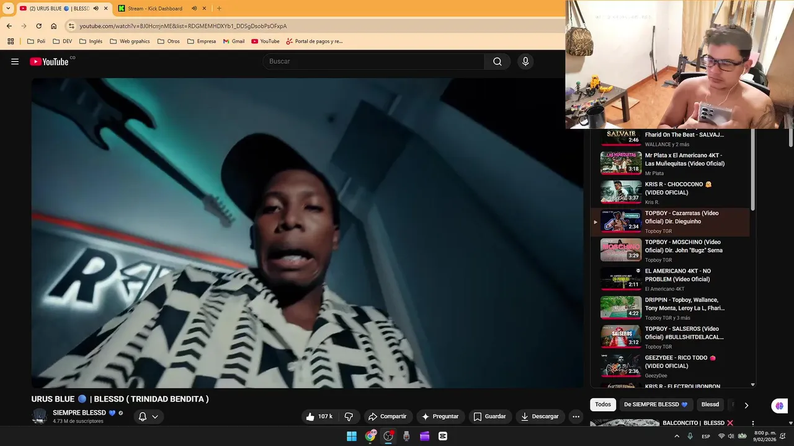
Task: Close the Kick Dashboard tab
Action: 205,9
